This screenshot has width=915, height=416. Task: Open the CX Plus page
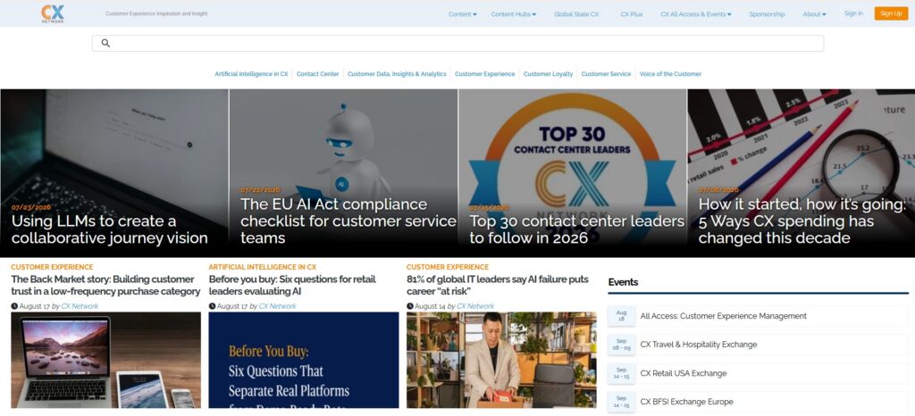tap(632, 14)
